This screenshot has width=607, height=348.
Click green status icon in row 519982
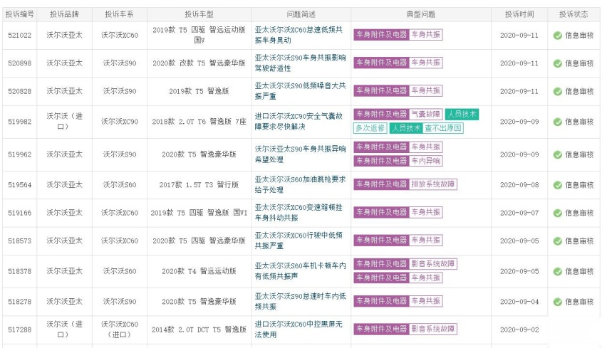pos(558,122)
